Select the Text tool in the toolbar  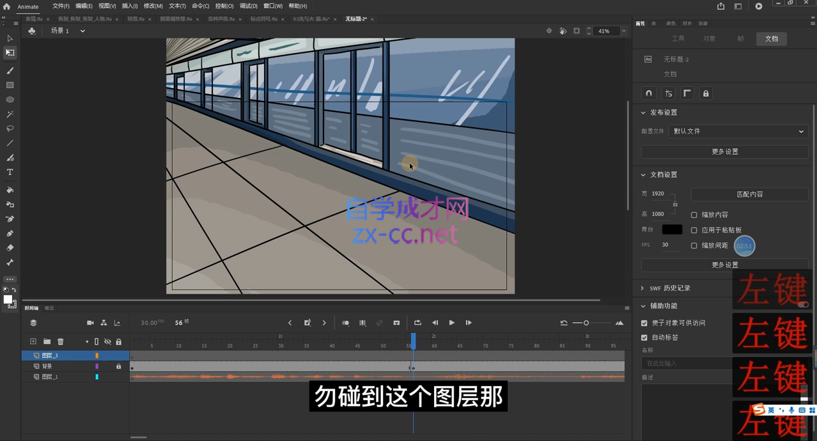tap(10, 173)
